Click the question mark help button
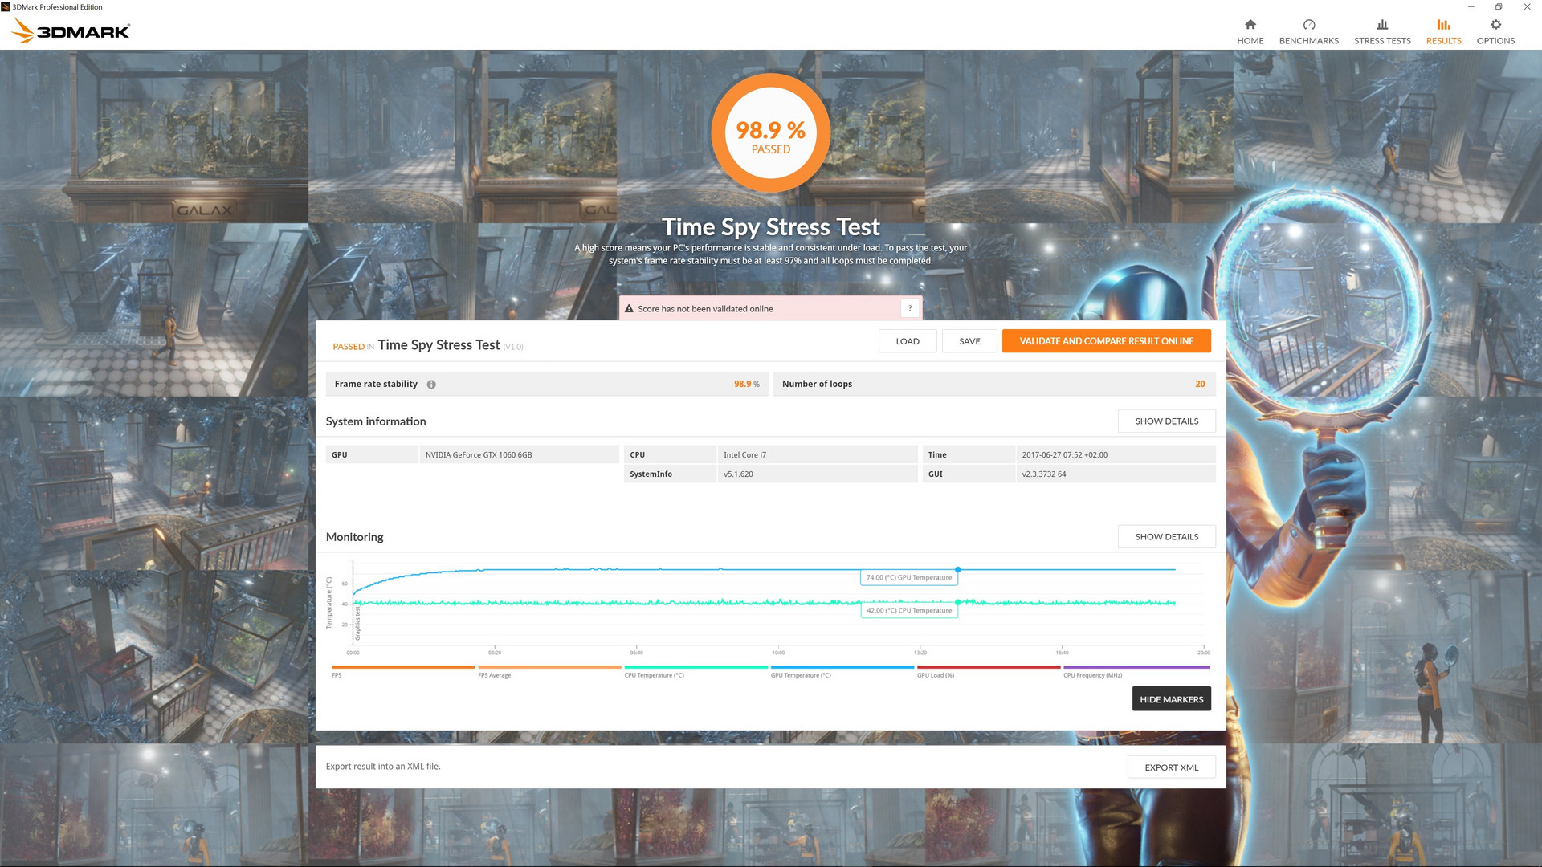The width and height of the screenshot is (1542, 867). (909, 308)
